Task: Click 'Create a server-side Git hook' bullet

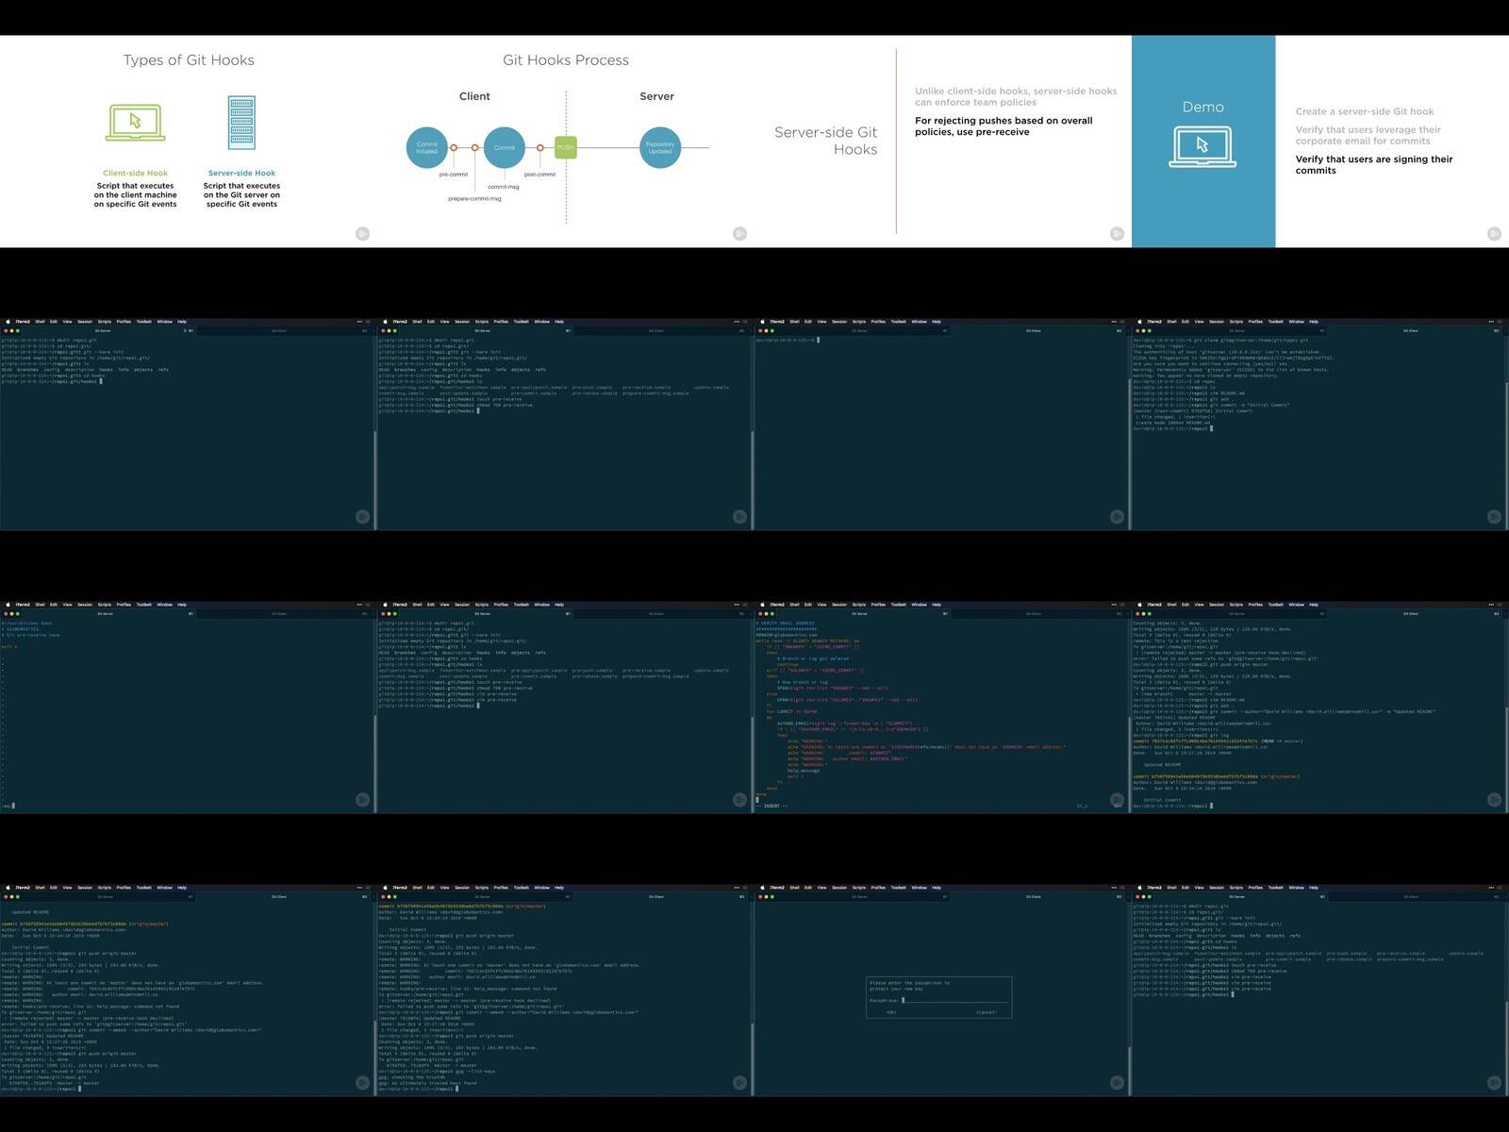Action: pos(1364,111)
